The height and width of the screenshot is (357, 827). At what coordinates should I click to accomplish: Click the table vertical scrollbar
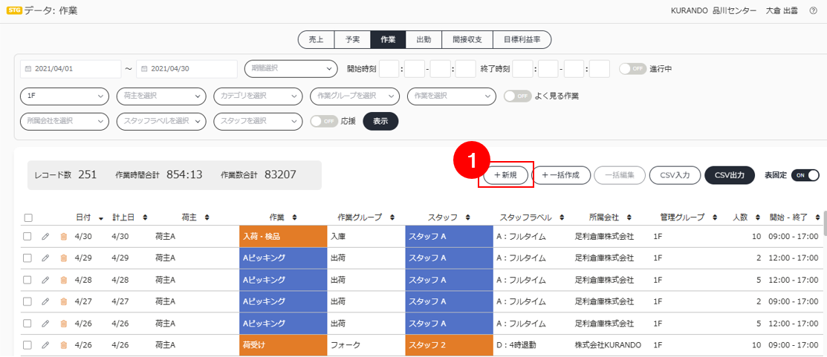click(x=824, y=223)
